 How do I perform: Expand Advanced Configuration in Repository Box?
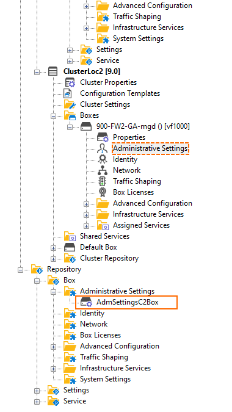(x=53, y=347)
